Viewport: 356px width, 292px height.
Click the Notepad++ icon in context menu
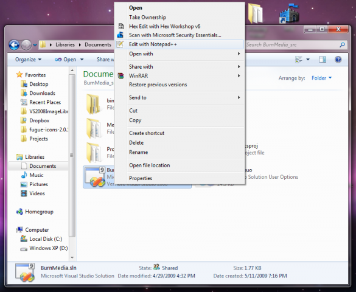click(x=120, y=44)
